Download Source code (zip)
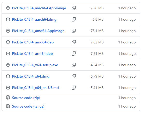The height and width of the screenshot is (113, 142). coord(26,98)
